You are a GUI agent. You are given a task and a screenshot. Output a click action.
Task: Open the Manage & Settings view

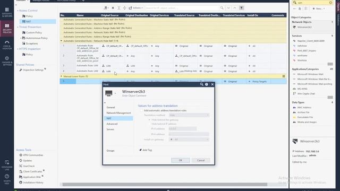pos(7,61)
